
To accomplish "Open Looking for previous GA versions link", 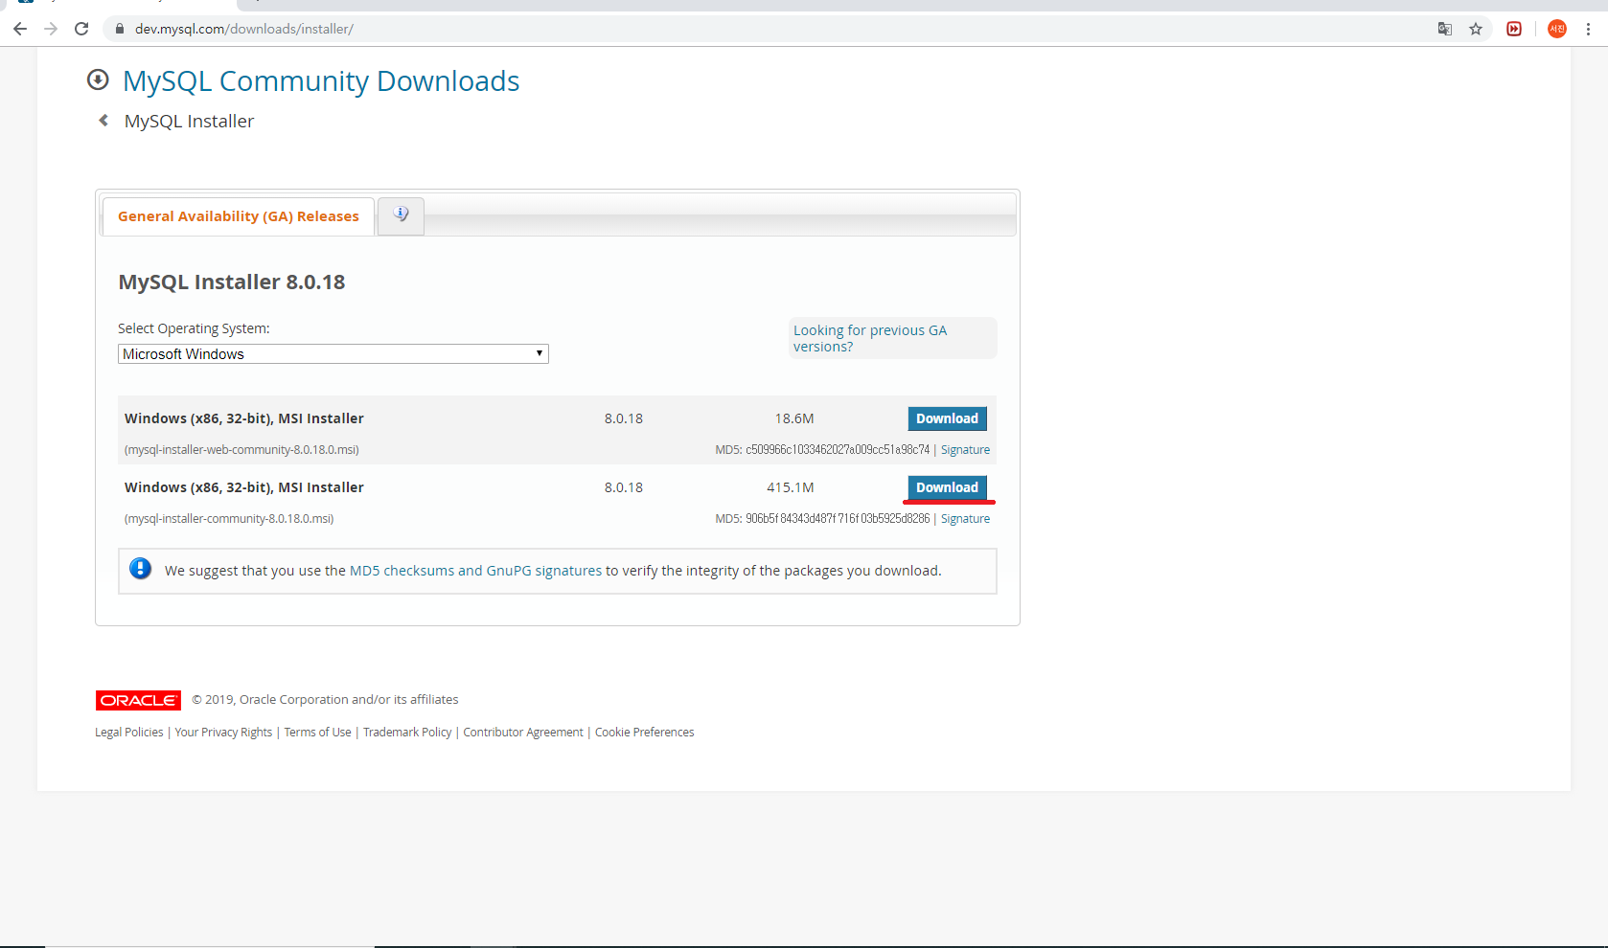I will (870, 338).
